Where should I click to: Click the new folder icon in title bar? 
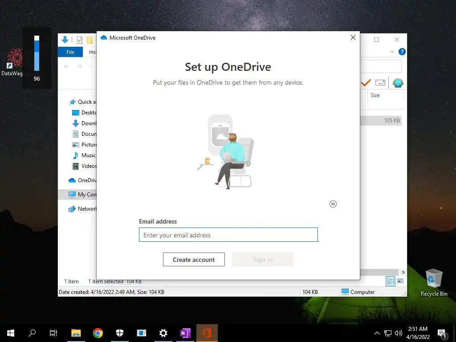pos(90,40)
